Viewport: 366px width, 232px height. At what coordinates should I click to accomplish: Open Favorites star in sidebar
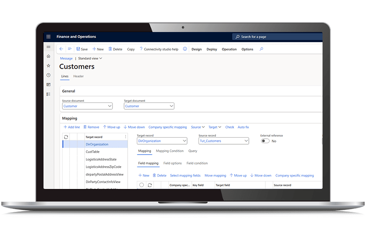coord(48,66)
